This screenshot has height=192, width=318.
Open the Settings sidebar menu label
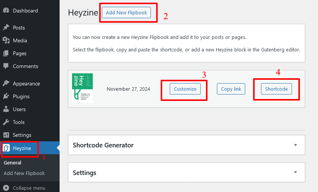22,135
